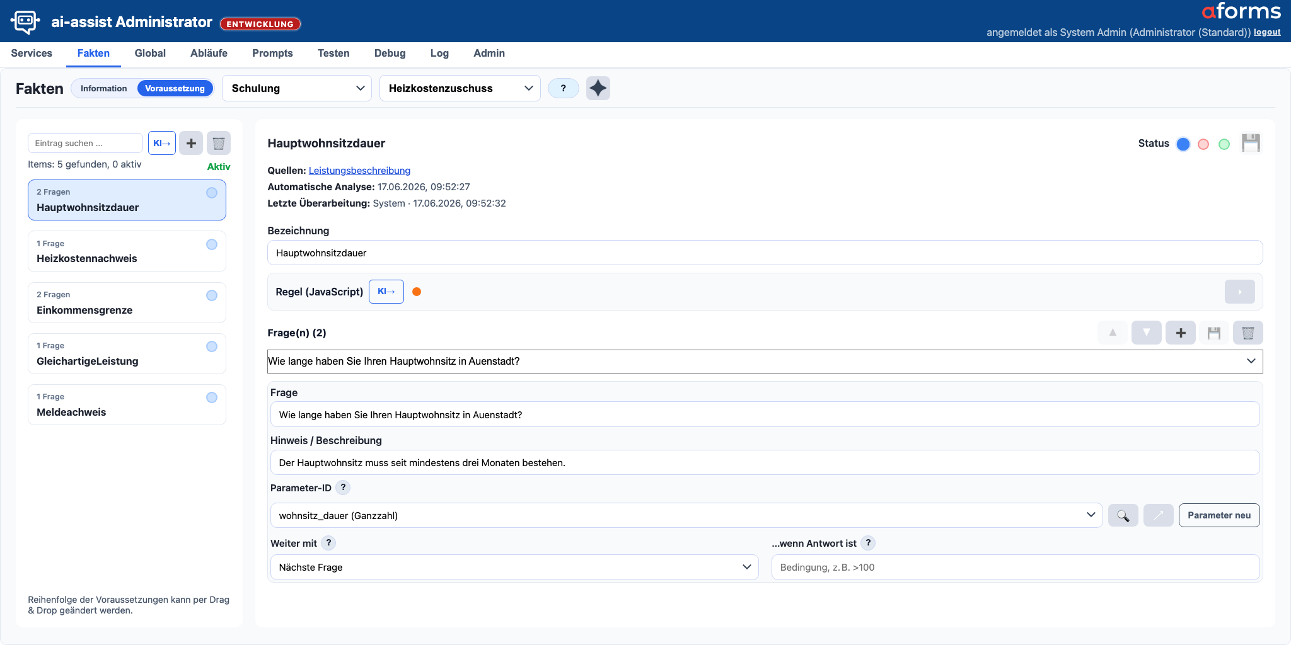Open the Leistungsbeschreibung source link
Screen dimensions: 1291x645
pyautogui.click(x=359, y=171)
